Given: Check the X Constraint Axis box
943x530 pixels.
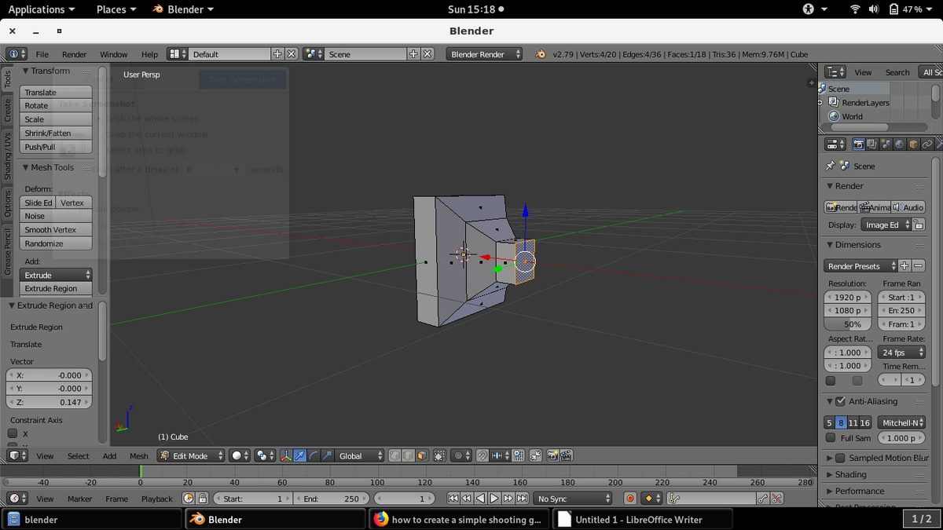Looking at the screenshot, I should coord(13,433).
